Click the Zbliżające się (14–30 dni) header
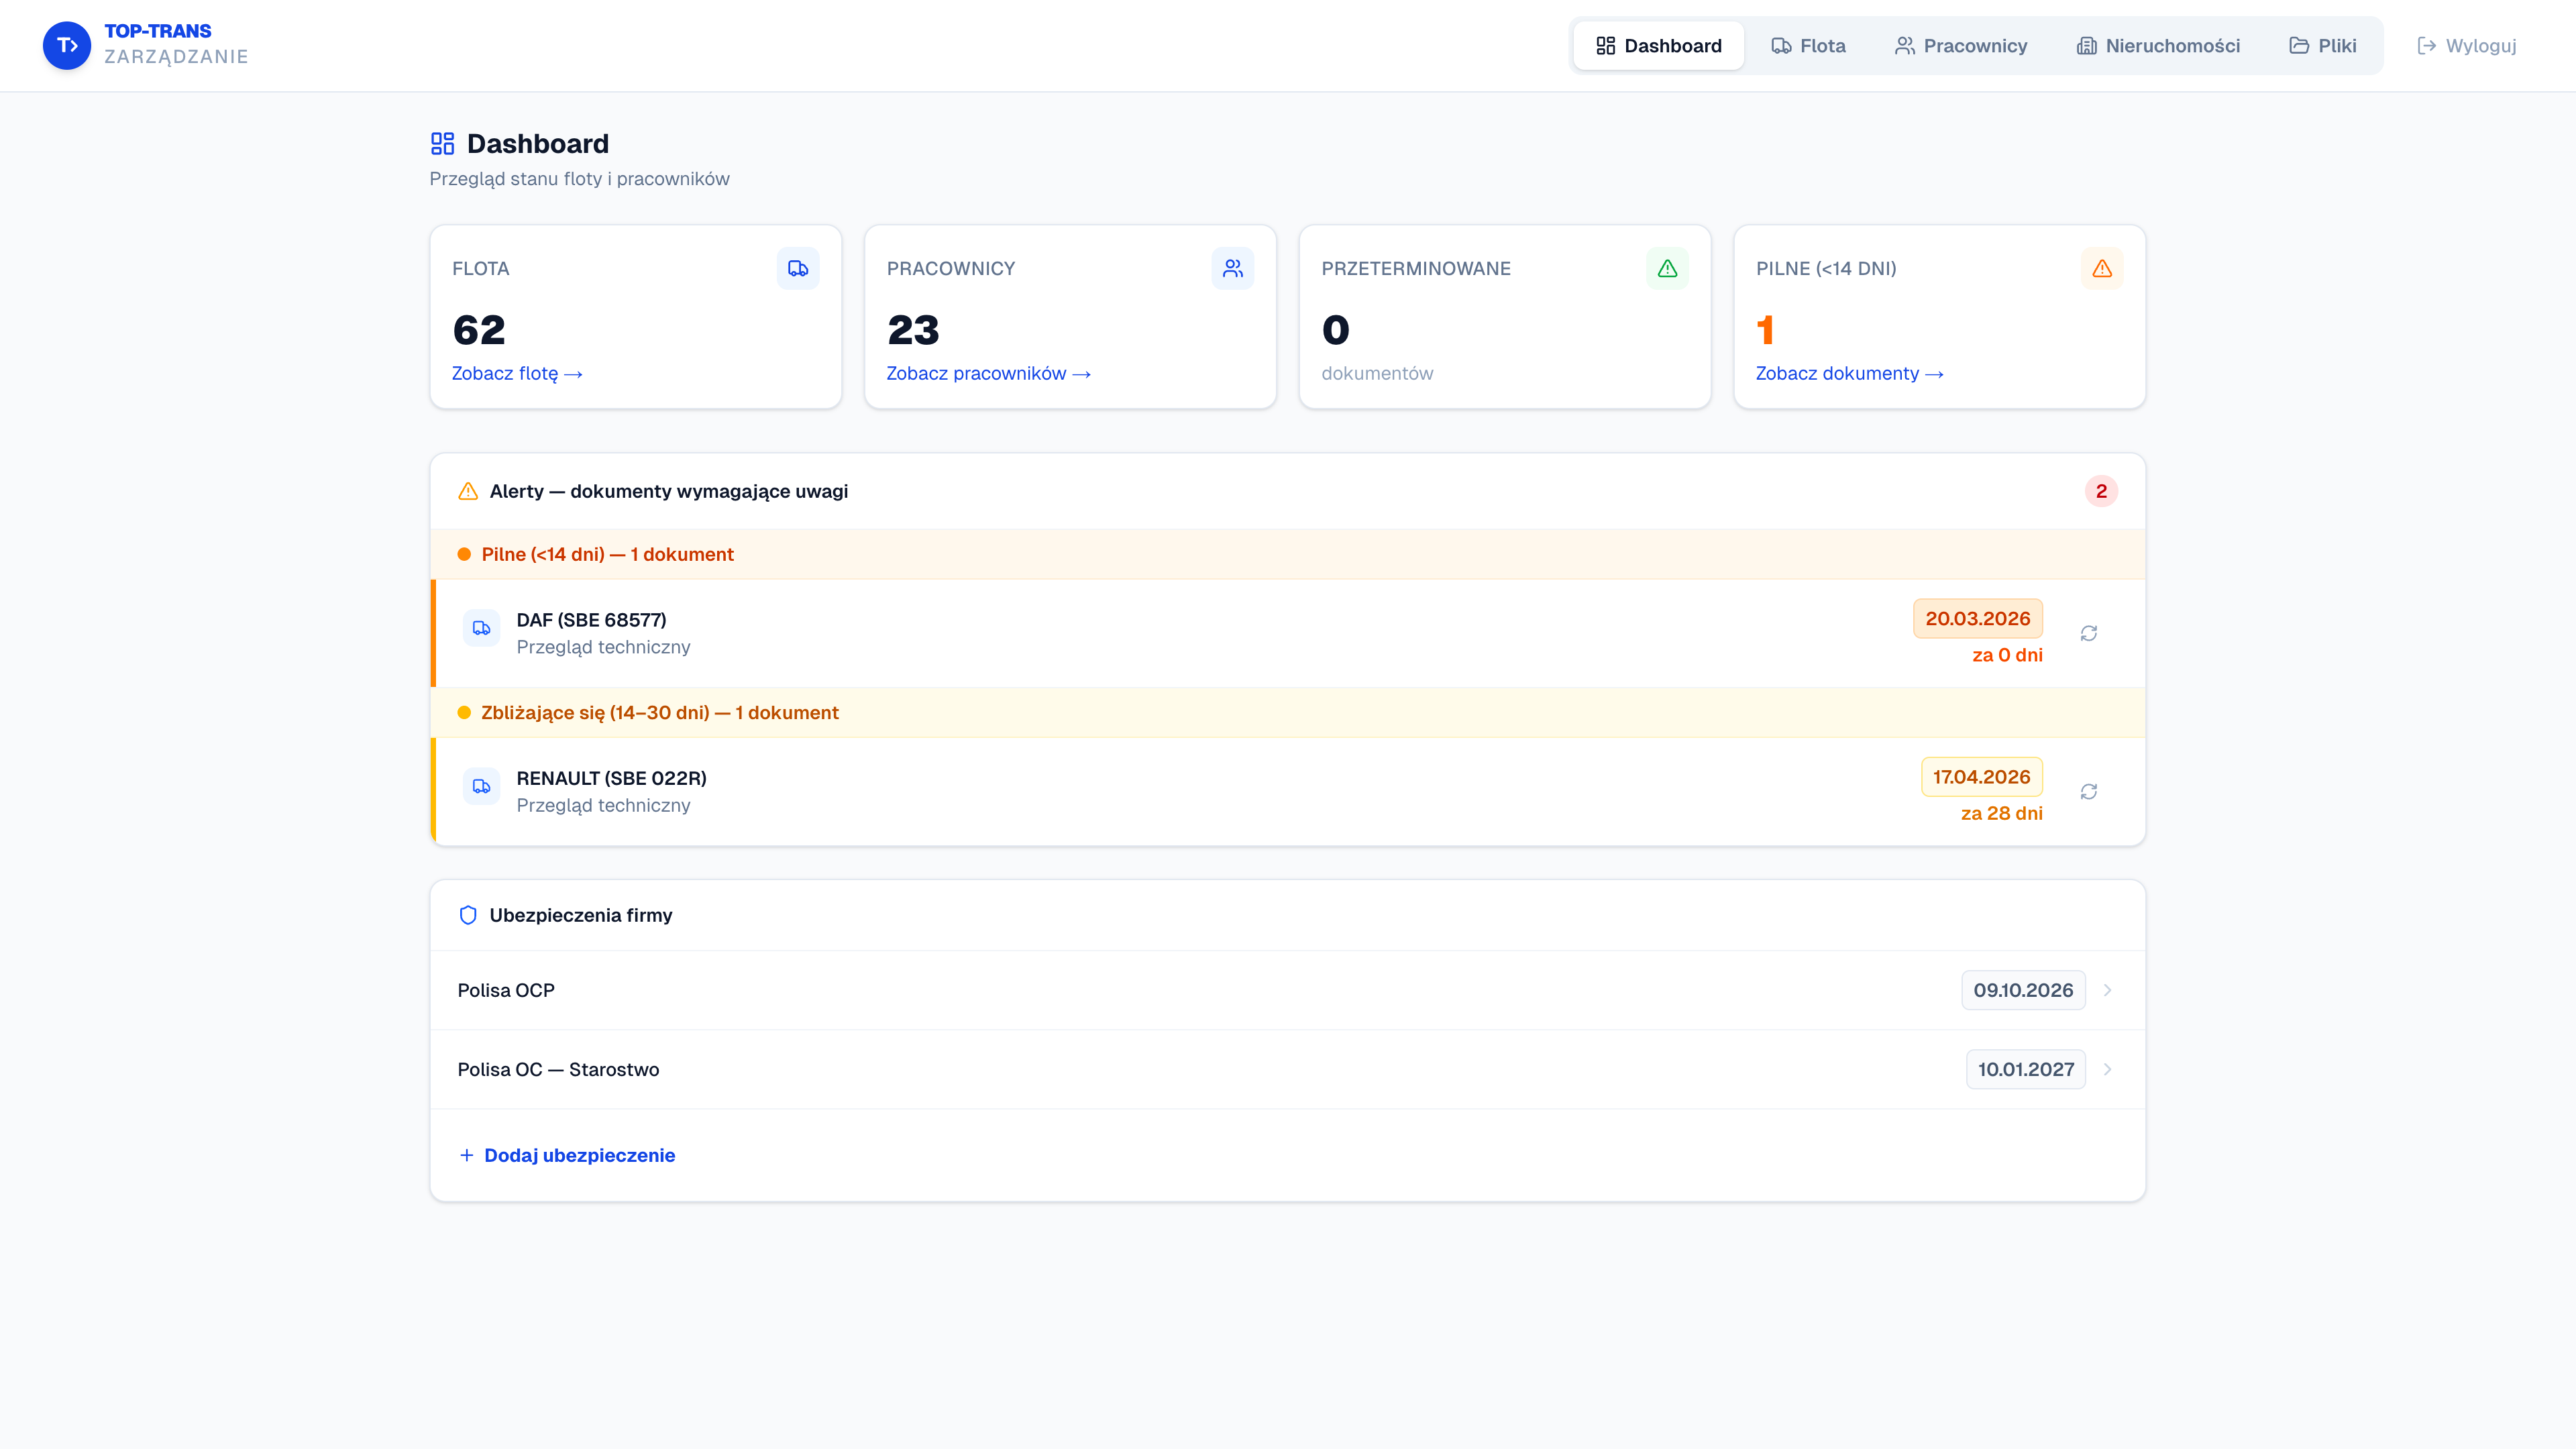 tap(1288, 712)
